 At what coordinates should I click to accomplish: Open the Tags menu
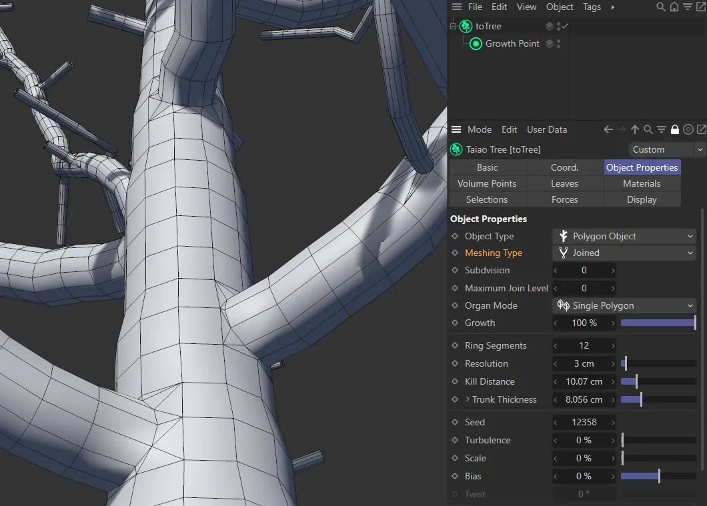tap(592, 7)
